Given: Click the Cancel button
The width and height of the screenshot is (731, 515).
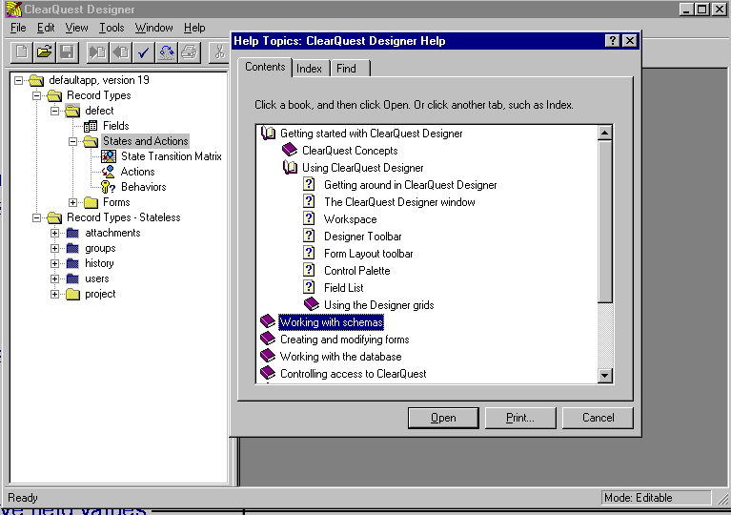Looking at the screenshot, I should [x=598, y=418].
